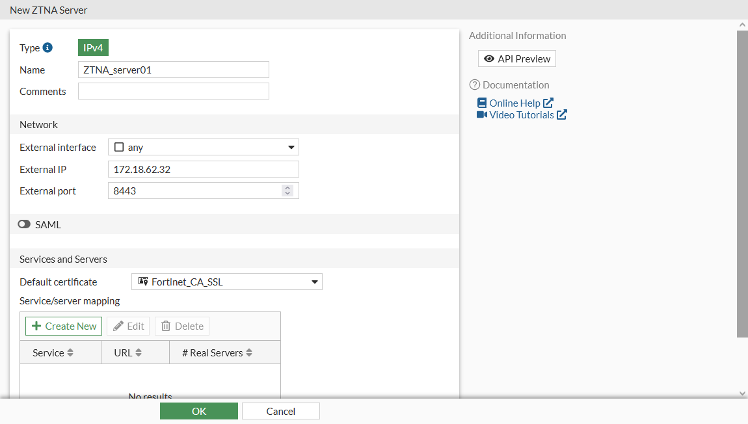Click the External port stepper arrows
748x424 pixels.
[x=287, y=191]
